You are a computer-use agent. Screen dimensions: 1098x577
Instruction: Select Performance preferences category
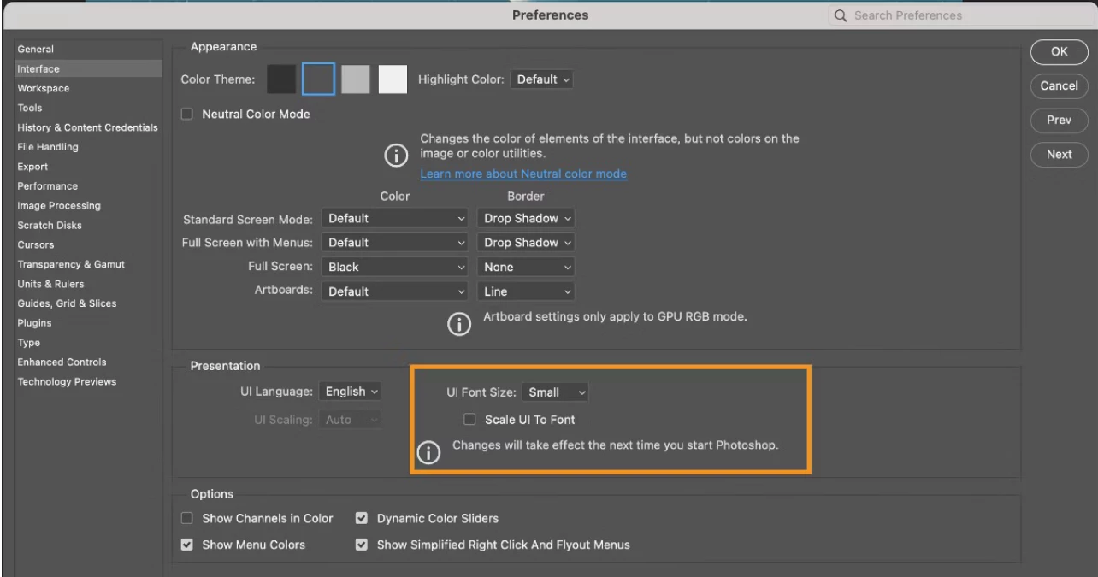click(x=48, y=186)
